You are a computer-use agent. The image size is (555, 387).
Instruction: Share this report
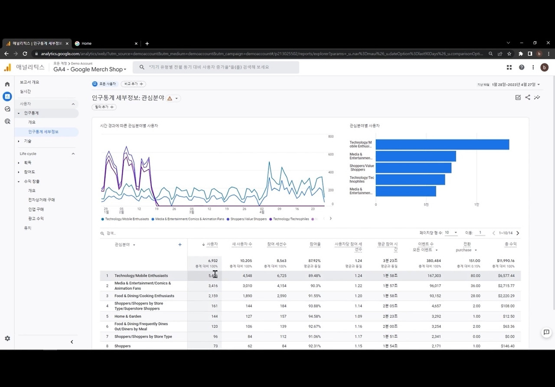[x=528, y=97]
